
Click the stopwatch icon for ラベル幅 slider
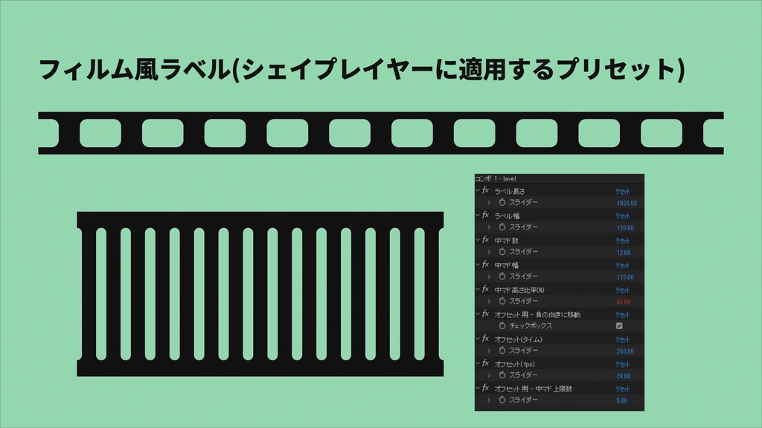point(501,228)
